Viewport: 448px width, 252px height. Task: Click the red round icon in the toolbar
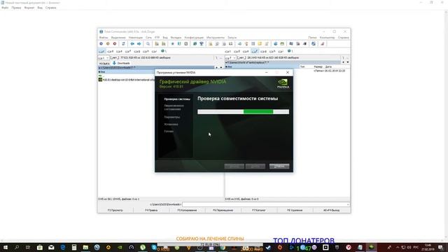click(115, 43)
